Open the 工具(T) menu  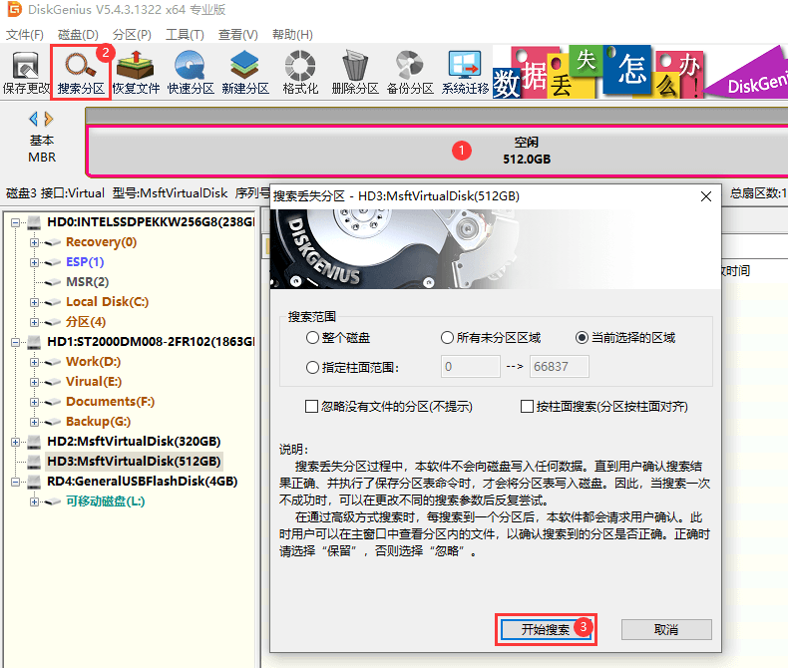[185, 35]
